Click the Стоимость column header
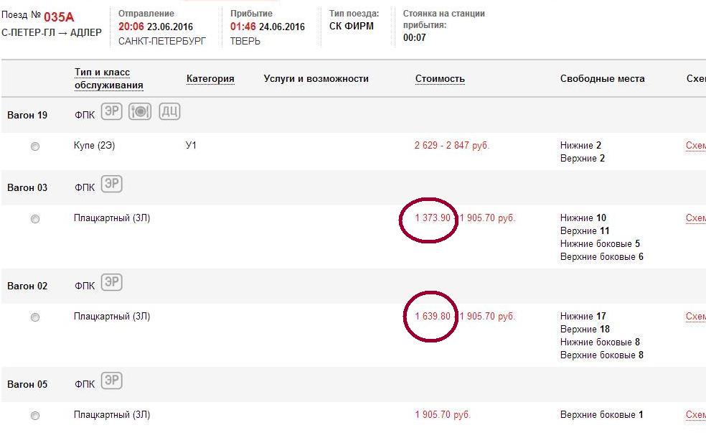The height and width of the screenshot is (448, 706). 440,79
